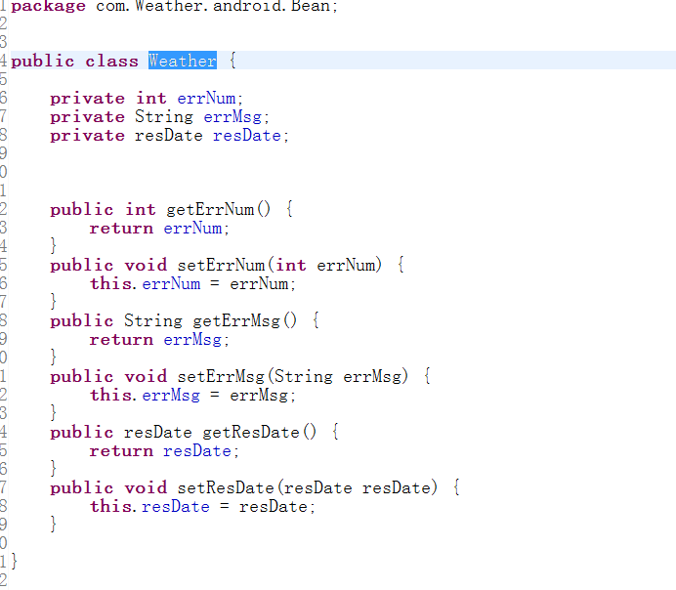Image resolution: width=676 pixels, height=590 pixels.
Task: Click the method name getResDate()
Action: pyautogui.click(x=259, y=433)
